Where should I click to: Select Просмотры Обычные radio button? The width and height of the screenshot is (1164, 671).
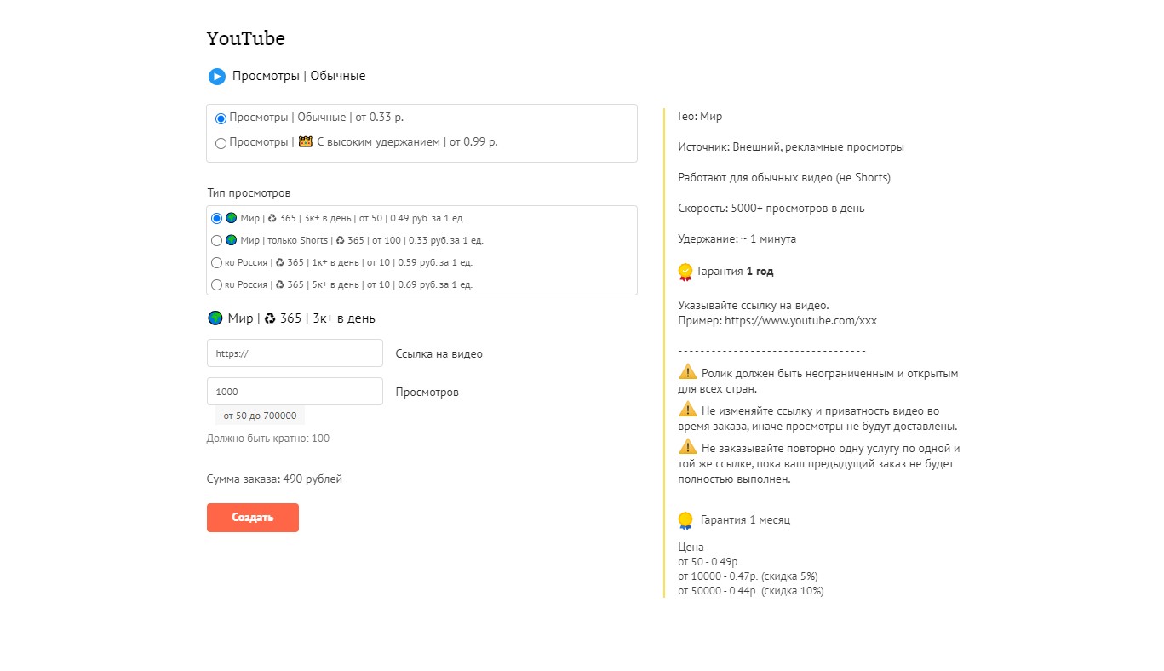[221, 118]
